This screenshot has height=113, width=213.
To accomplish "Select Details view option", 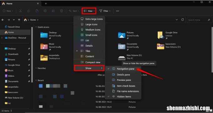I will click(89, 46).
